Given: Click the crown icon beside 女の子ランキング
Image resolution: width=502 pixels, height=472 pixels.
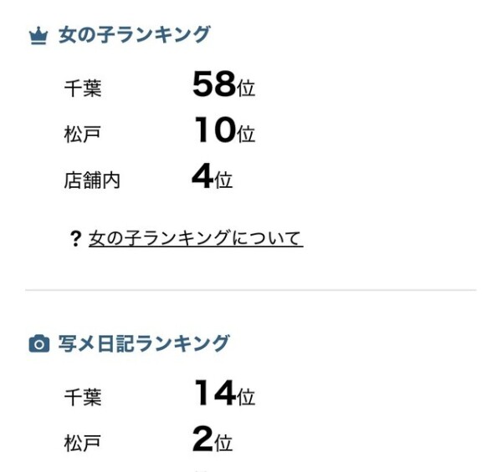Looking at the screenshot, I should pyautogui.click(x=38, y=37).
